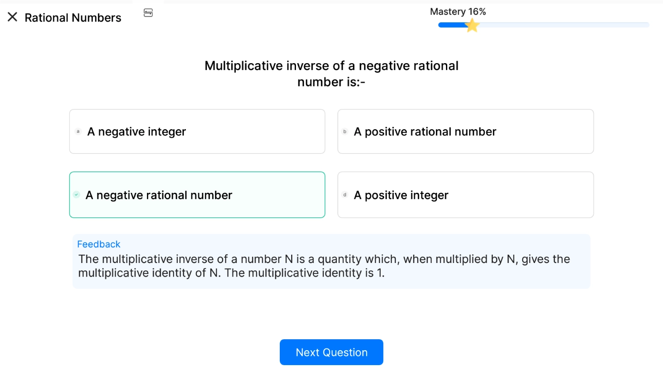Click the filled blue mastery progress segment
663x373 pixels.
pyautogui.click(x=453, y=25)
